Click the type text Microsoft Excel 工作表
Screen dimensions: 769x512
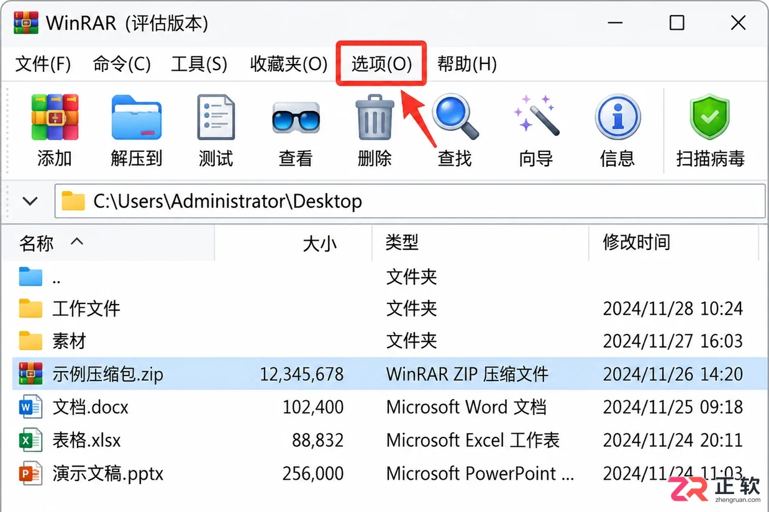(x=473, y=441)
